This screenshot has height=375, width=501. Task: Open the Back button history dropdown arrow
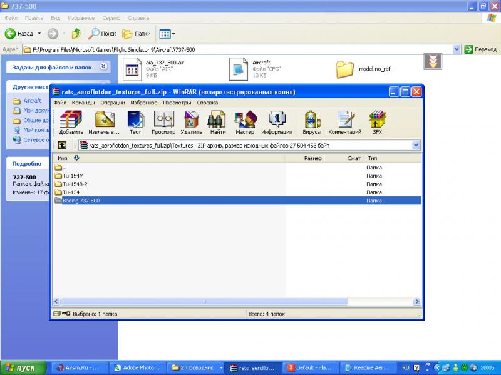tap(39, 34)
